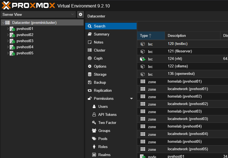The height and width of the screenshot is (158, 228).
Task: Select the 122 (ollama) row
Action: coord(182,66)
